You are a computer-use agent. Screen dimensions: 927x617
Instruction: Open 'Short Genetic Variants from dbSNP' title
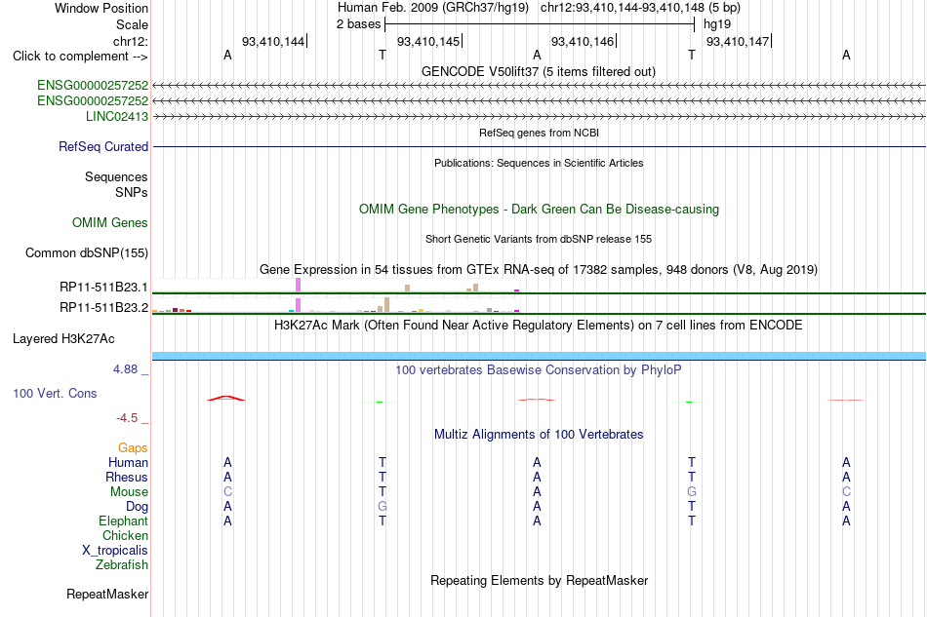click(x=539, y=239)
